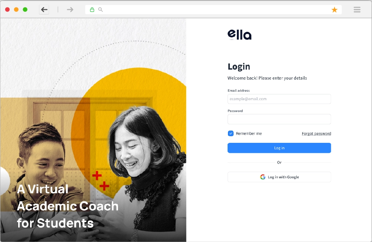Click the green padlock security icon
372x242 pixels.
click(92, 10)
